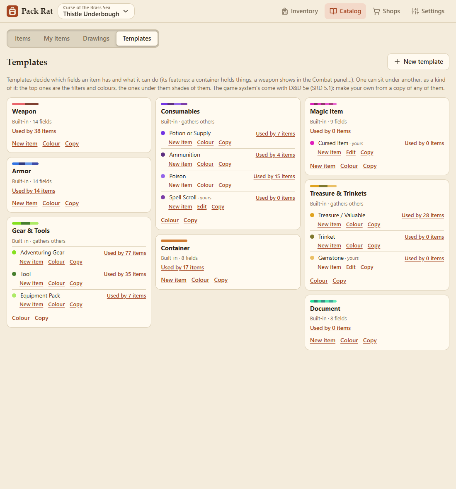This screenshot has width=456, height=489.
Task: Open the campaign switcher dropdown
Action: pos(96,11)
